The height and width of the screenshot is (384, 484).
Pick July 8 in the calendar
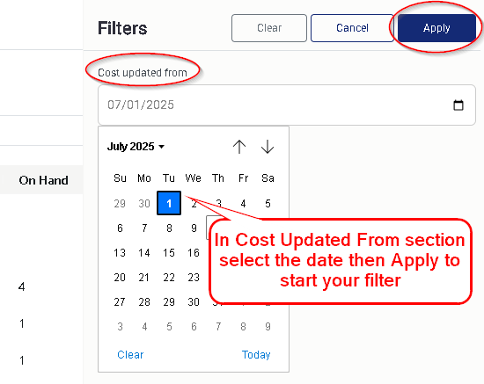point(169,228)
